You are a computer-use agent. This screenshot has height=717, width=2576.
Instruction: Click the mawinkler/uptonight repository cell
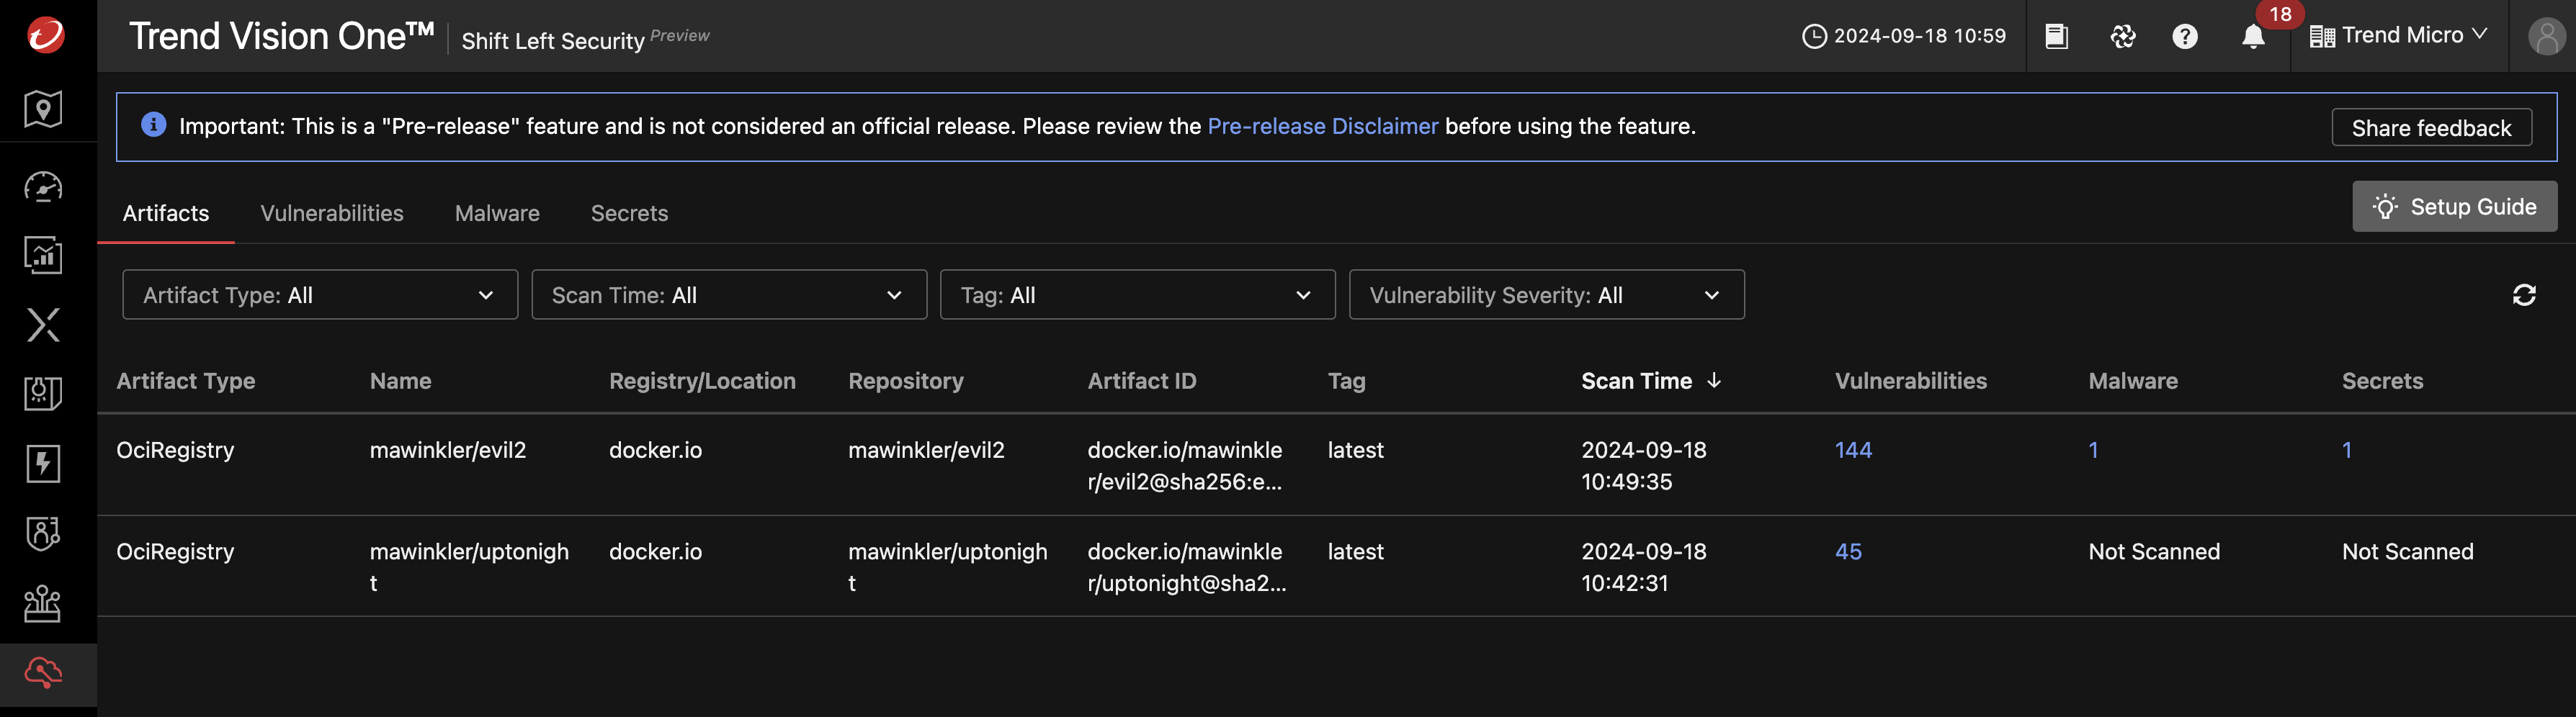(x=948, y=567)
